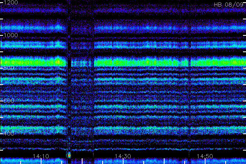Click the 800 frequency axis label
This screenshot has height=164, width=246.
(x=9, y=68)
